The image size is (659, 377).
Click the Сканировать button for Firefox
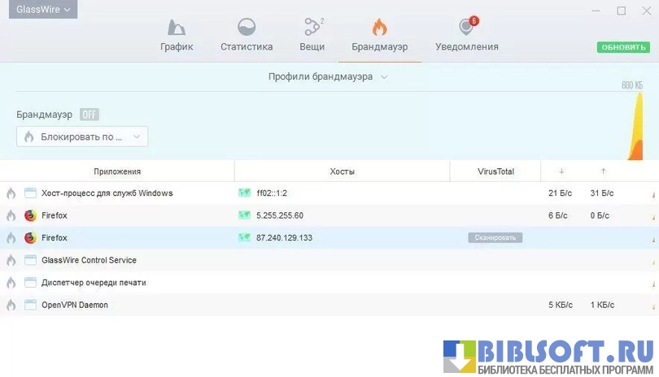[495, 238]
